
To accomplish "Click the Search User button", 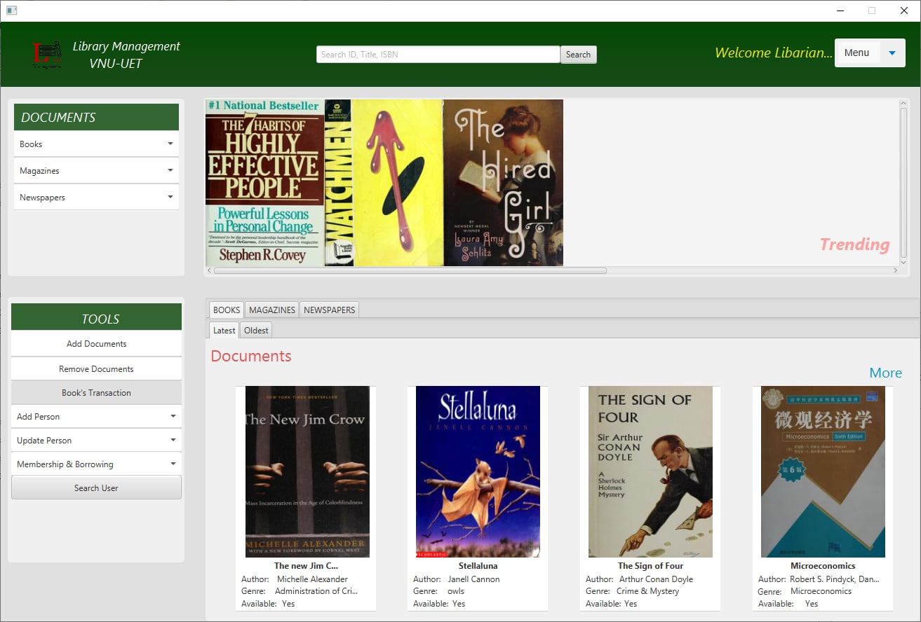I will point(96,488).
